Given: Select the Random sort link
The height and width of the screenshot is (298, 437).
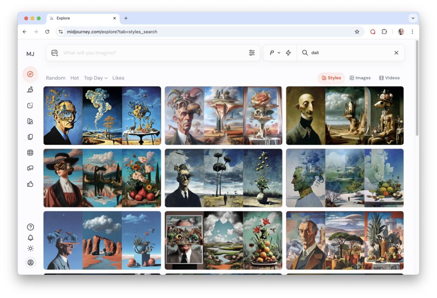Looking at the screenshot, I should [55, 78].
